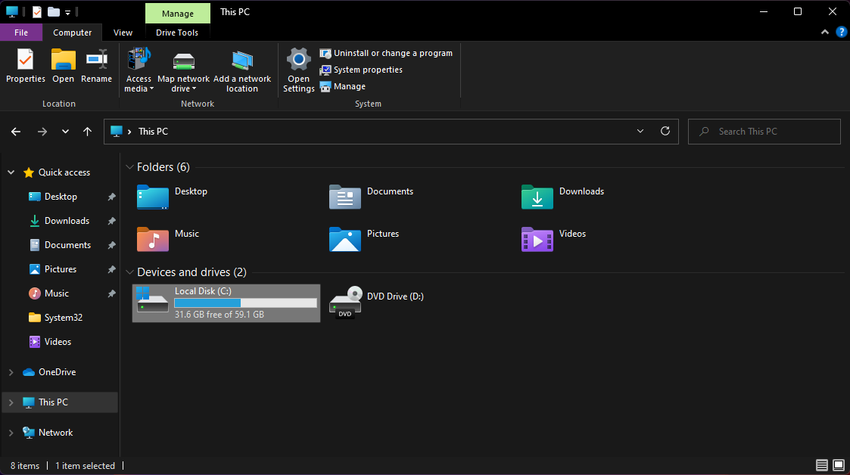This screenshot has height=475, width=850.
Task: Click inside the Search This PC field
Action: (764, 131)
